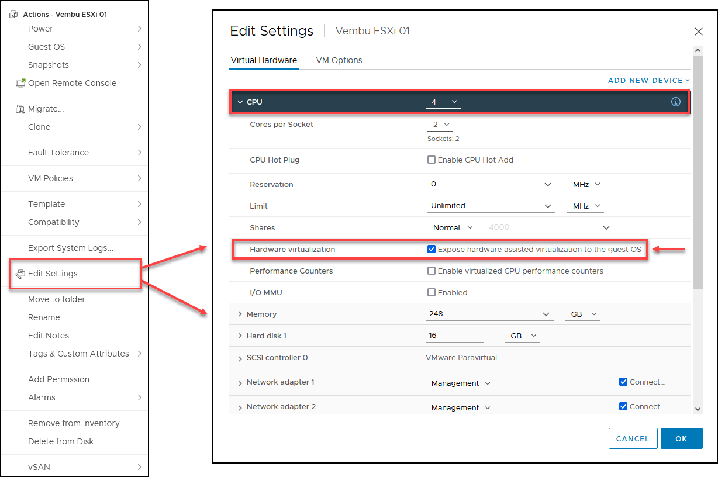
Task: Click the Open Remote Console icon
Action: [x=20, y=83]
